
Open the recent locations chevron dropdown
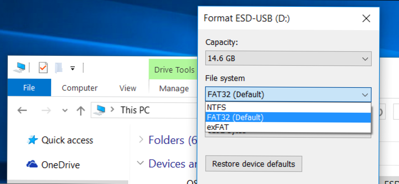[65, 110]
